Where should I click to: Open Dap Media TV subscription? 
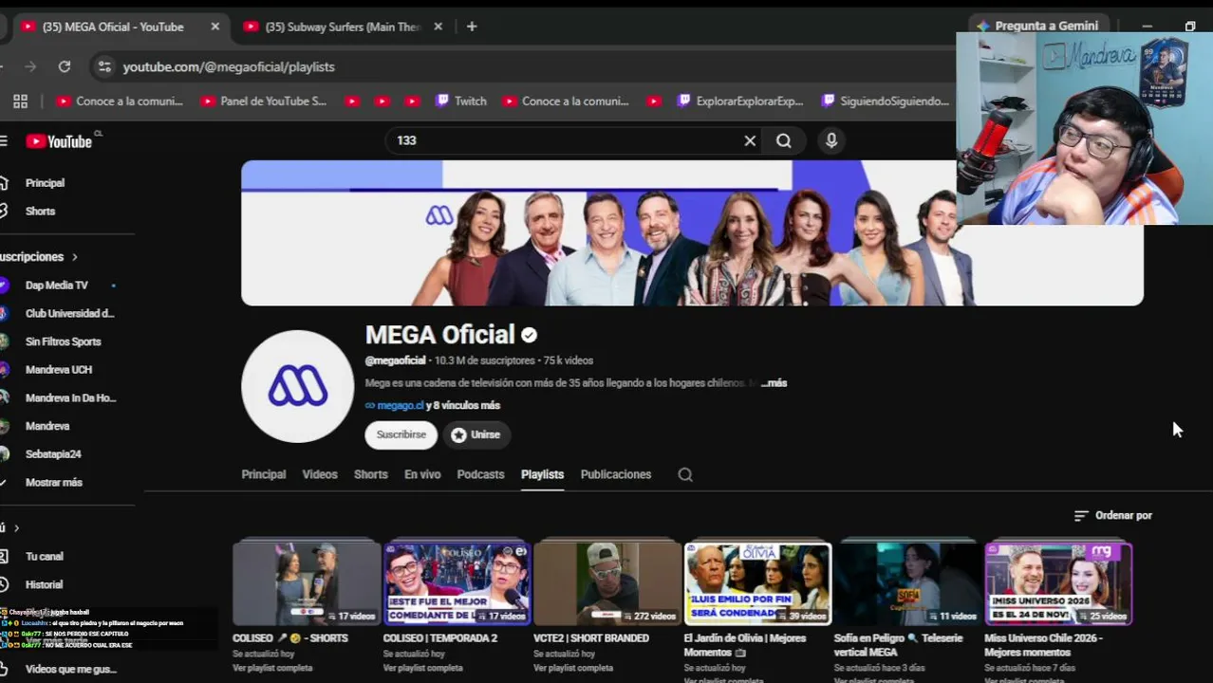tap(57, 285)
